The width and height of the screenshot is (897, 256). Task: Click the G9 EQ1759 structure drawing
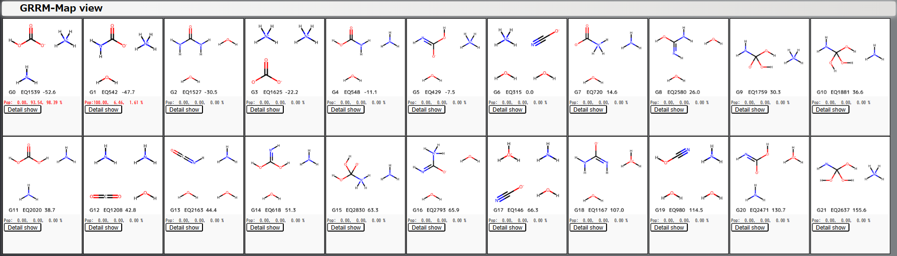[770, 54]
